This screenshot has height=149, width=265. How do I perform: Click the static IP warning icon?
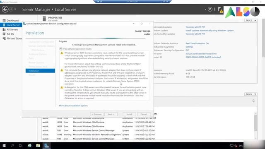[62, 70]
